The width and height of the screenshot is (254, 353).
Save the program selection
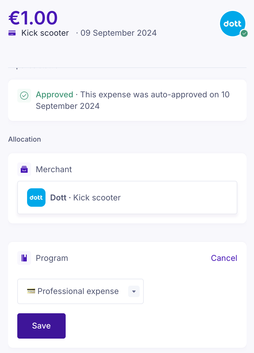pos(41,326)
